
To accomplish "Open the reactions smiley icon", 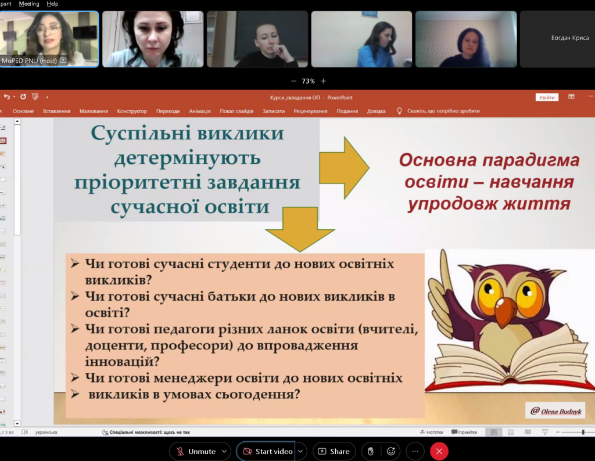I will point(392,451).
